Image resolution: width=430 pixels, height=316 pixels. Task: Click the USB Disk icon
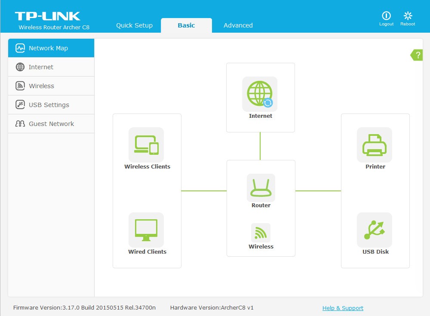click(375, 230)
